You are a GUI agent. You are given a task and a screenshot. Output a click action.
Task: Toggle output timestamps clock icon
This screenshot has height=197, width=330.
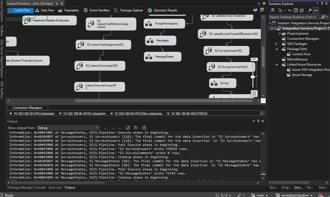click(x=144, y=128)
